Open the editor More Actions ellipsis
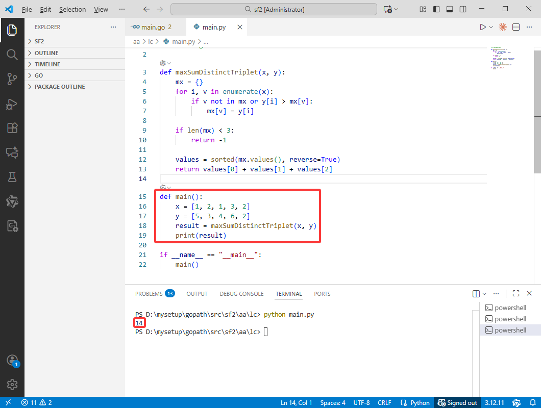The height and width of the screenshot is (408, 541). coord(529,27)
